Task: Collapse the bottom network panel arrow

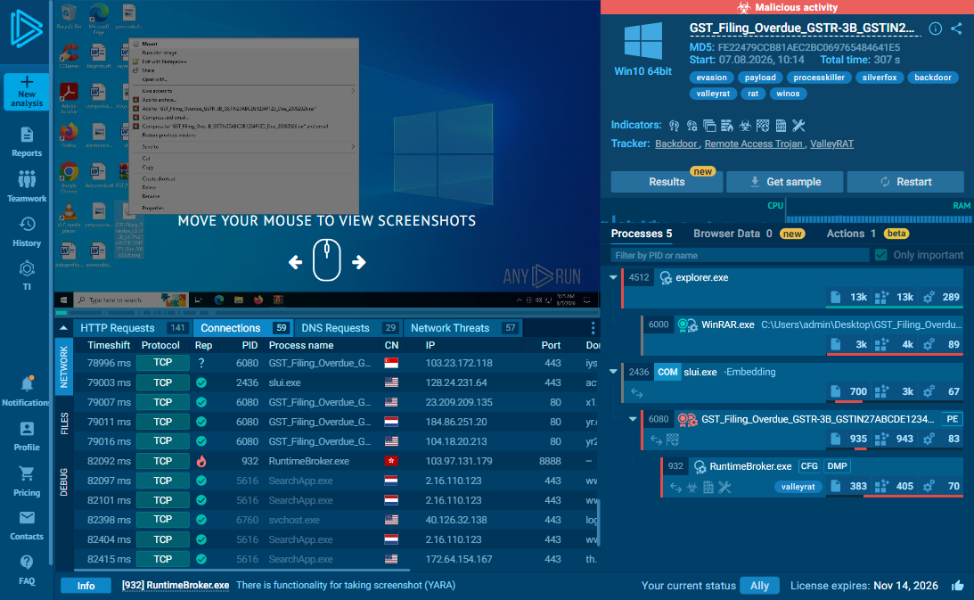Action: point(63,328)
